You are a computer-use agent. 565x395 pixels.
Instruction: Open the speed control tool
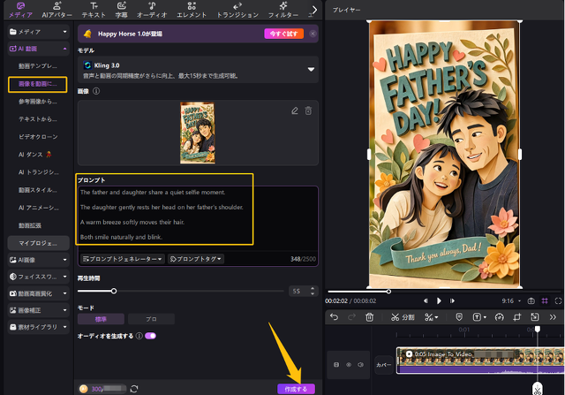coord(499,317)
